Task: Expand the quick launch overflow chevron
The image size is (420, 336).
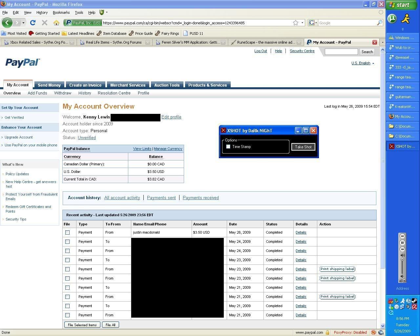Action: pos(403,29)
